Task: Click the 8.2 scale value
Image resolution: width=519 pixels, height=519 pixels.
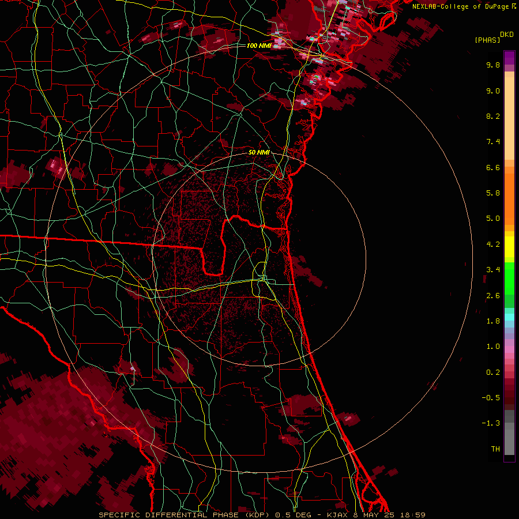Action: click(x=493, y=116)
